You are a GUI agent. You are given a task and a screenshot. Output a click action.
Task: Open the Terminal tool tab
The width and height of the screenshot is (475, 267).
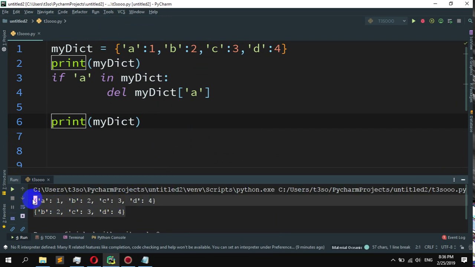tap(73, 238)
